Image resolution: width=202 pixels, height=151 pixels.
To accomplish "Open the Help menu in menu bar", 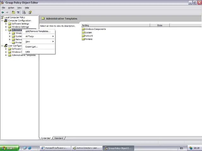I will pos(27,8).
